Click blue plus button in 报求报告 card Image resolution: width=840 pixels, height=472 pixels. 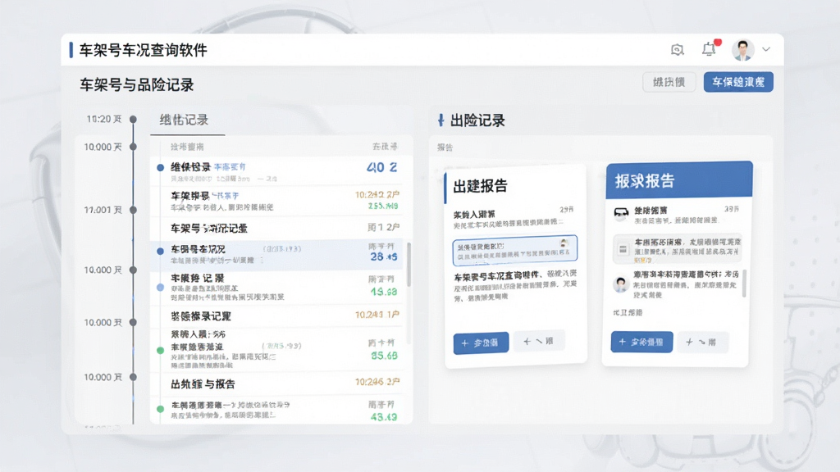641,342
